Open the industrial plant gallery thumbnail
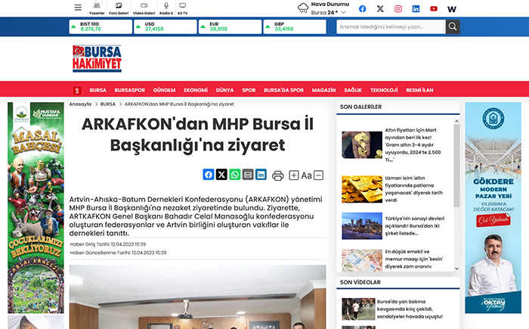Image resolution: width=529 pixels, height=329 pixels. tap(362, 226)
